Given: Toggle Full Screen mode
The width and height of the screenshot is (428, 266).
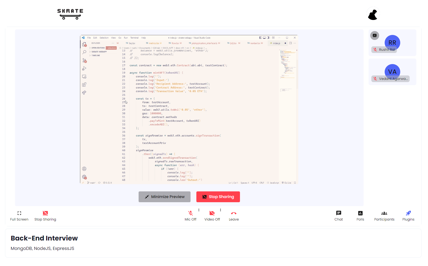Looking at the screenshot, I should (x=19, y=216).
